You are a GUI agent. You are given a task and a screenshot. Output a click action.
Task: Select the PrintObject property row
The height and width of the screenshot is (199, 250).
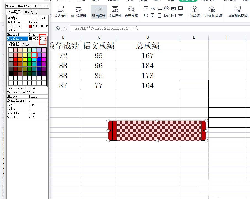[x=27, y=88]
